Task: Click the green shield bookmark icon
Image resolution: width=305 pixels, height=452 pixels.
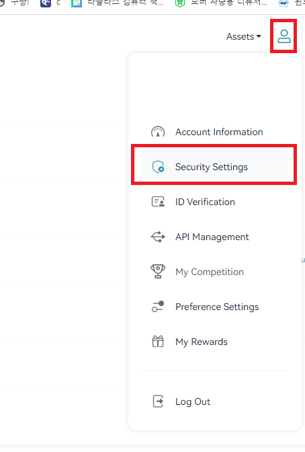Action: [x=180, y=3]
